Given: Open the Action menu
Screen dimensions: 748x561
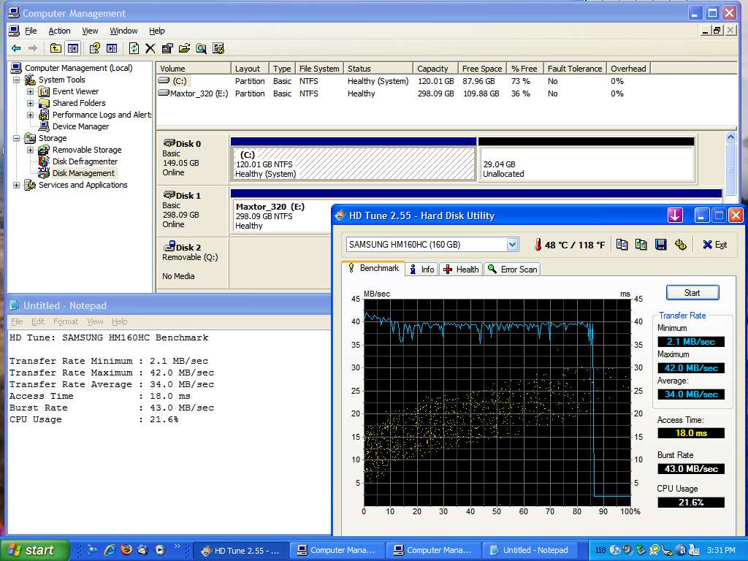Looking at the screenshot, I should click(59, 31).
